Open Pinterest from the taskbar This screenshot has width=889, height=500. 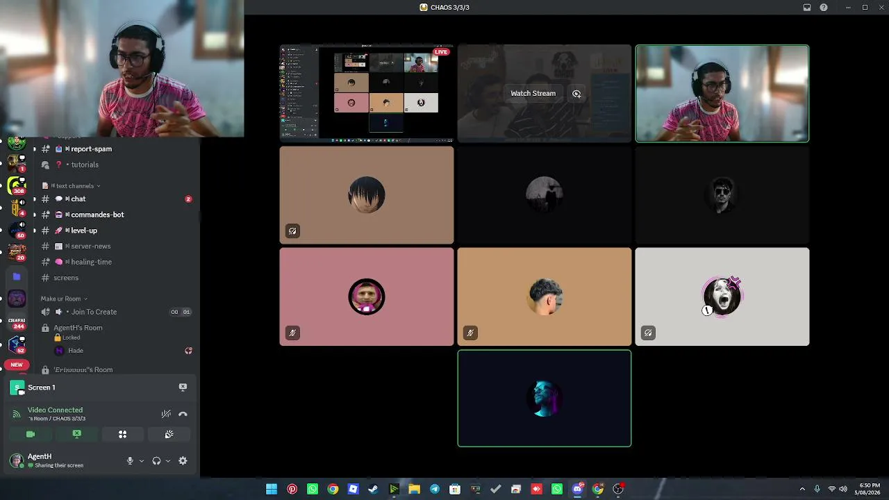(292, 489)
